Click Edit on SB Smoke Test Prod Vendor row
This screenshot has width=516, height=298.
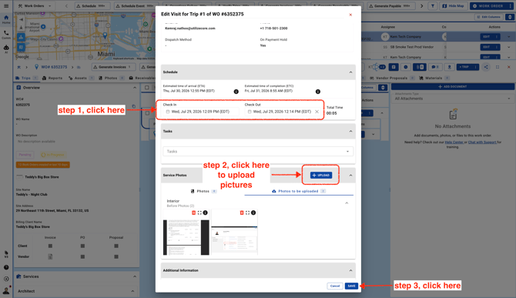[487, 47]
